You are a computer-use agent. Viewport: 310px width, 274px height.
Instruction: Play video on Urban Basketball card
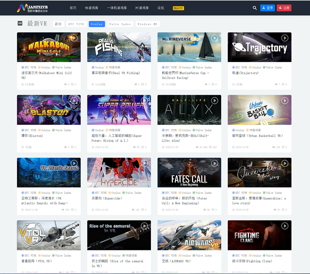click(285, 101)
